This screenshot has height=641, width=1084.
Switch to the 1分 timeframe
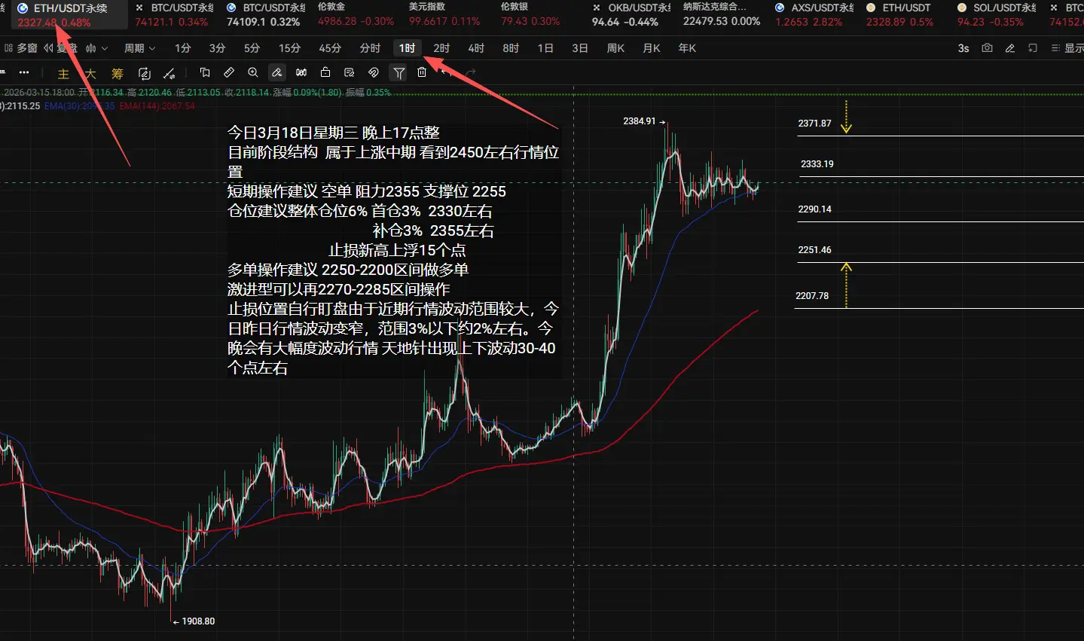[x=183, y=48]
